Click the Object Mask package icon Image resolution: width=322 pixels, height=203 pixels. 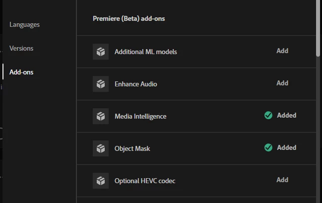pyautogui.click(x=101, y=148)
